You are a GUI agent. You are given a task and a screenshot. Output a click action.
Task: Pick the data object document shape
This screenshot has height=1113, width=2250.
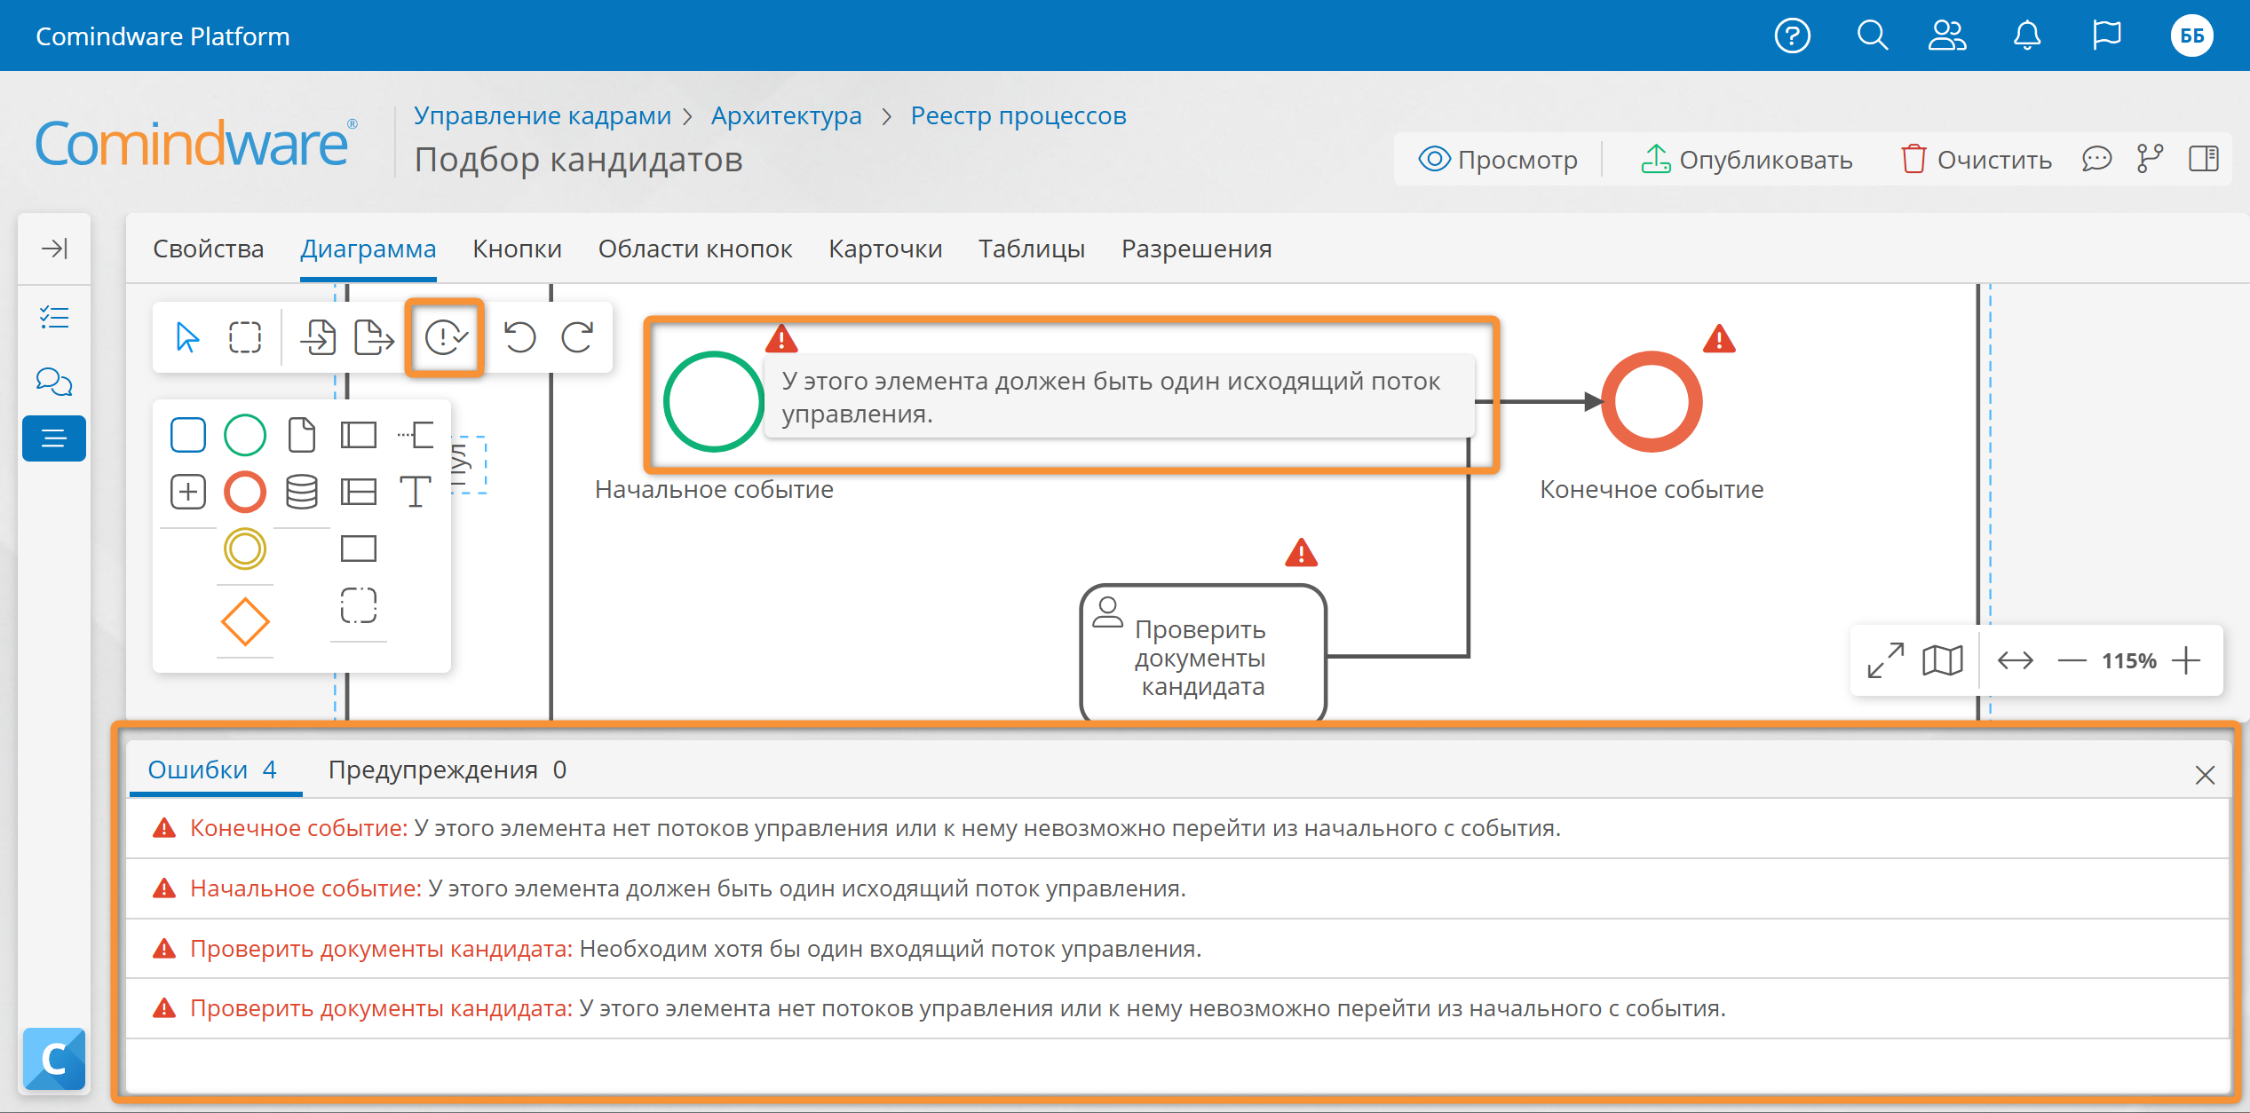302,435
